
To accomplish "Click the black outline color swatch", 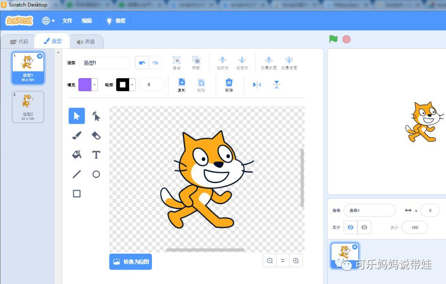I will (123, 84).
